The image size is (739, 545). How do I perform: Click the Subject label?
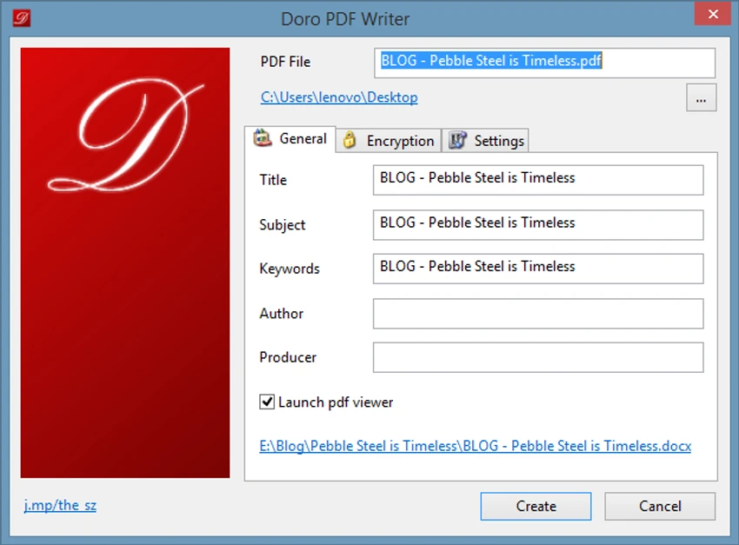283,224
